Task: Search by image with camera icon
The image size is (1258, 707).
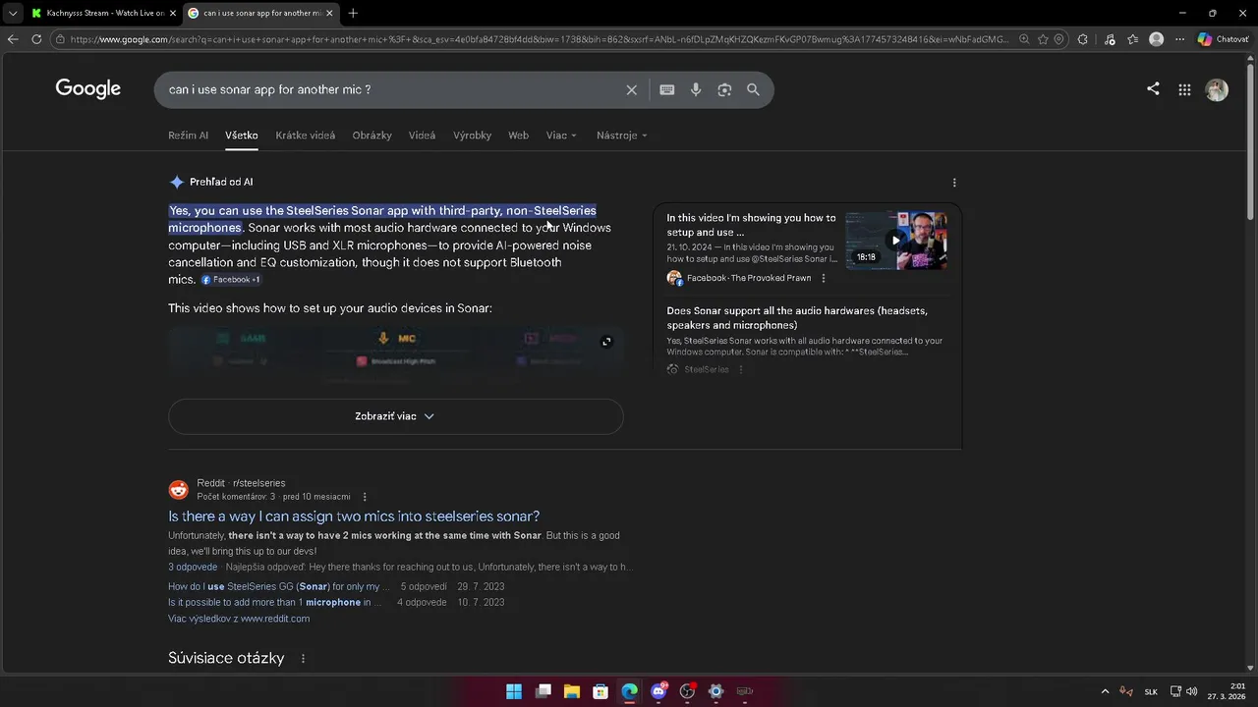Action: 724,89
